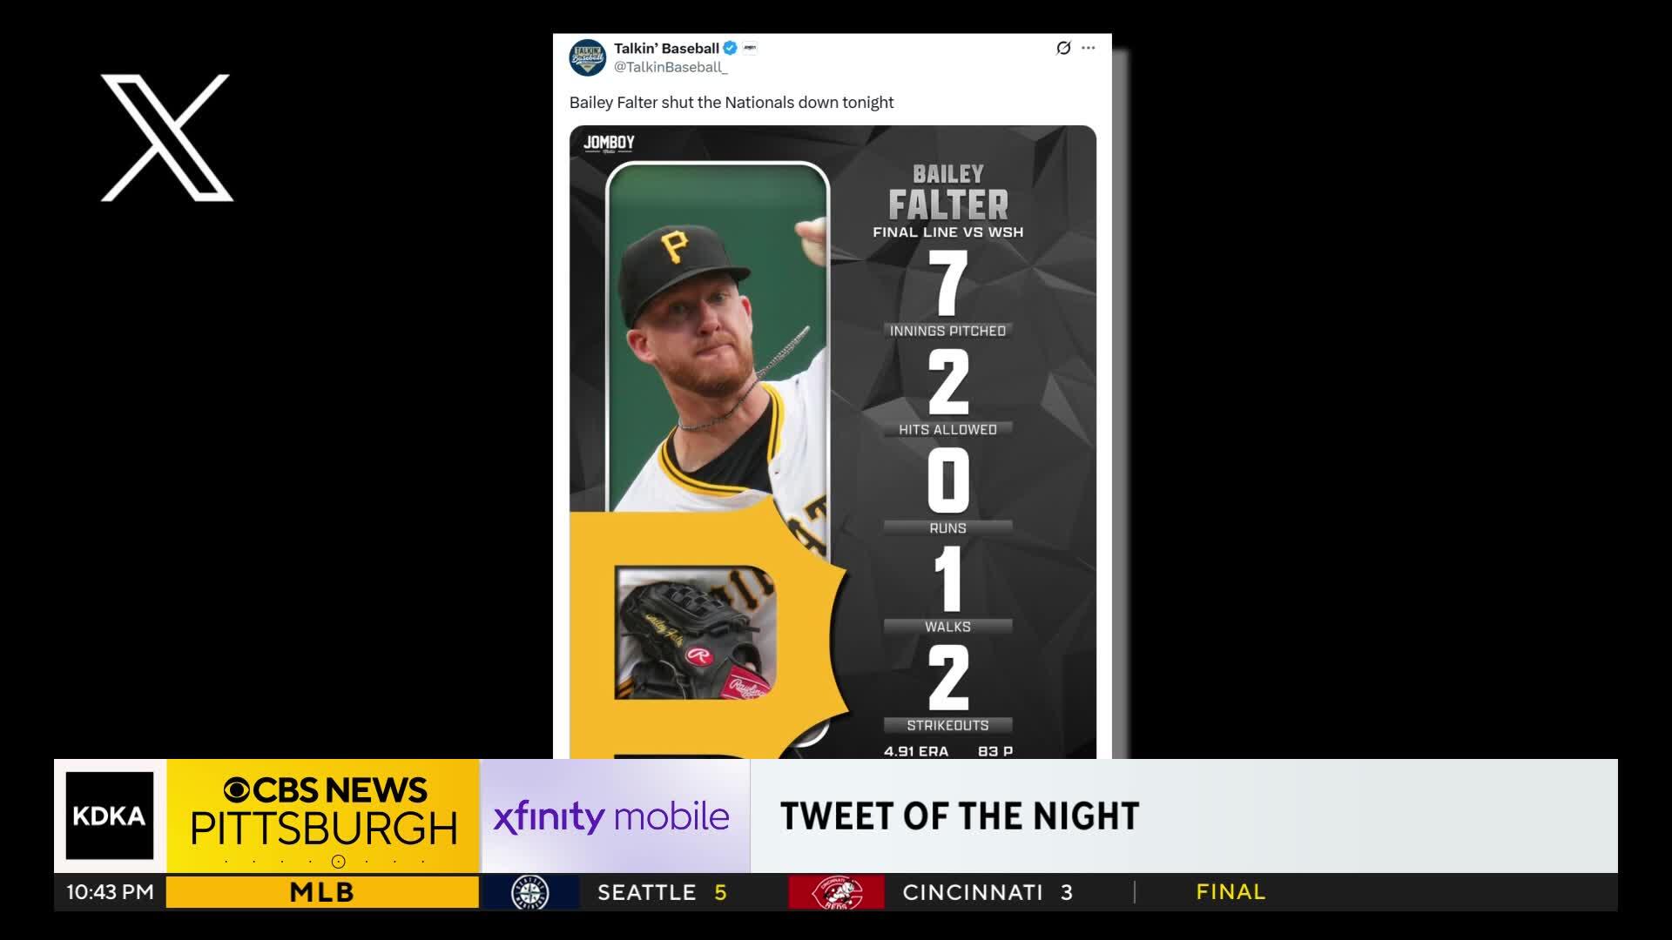Viewport: 1672px width, 940px height.
Task: Open the Talkin' Baseball profile avatar
Action: coord(588,57)
